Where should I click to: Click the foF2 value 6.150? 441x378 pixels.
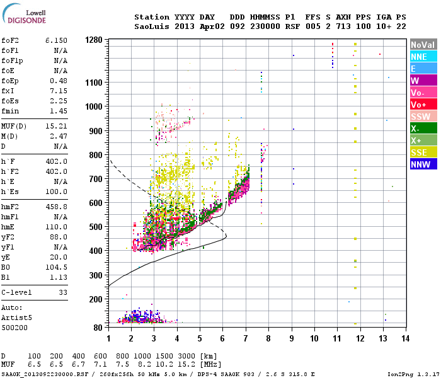(56, 40)
